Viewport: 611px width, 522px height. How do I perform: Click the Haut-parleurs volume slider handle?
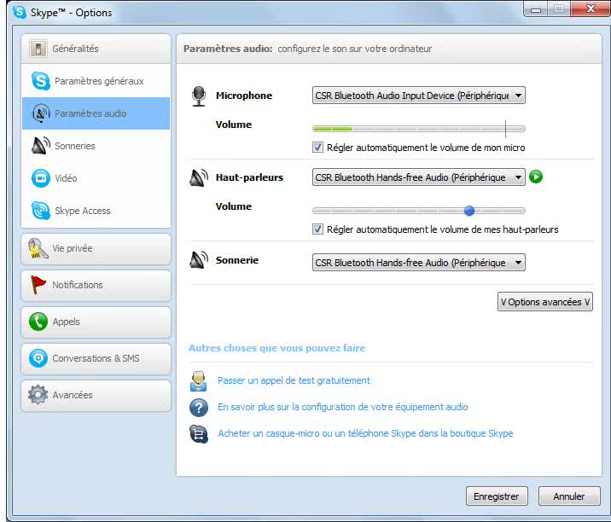468,210
